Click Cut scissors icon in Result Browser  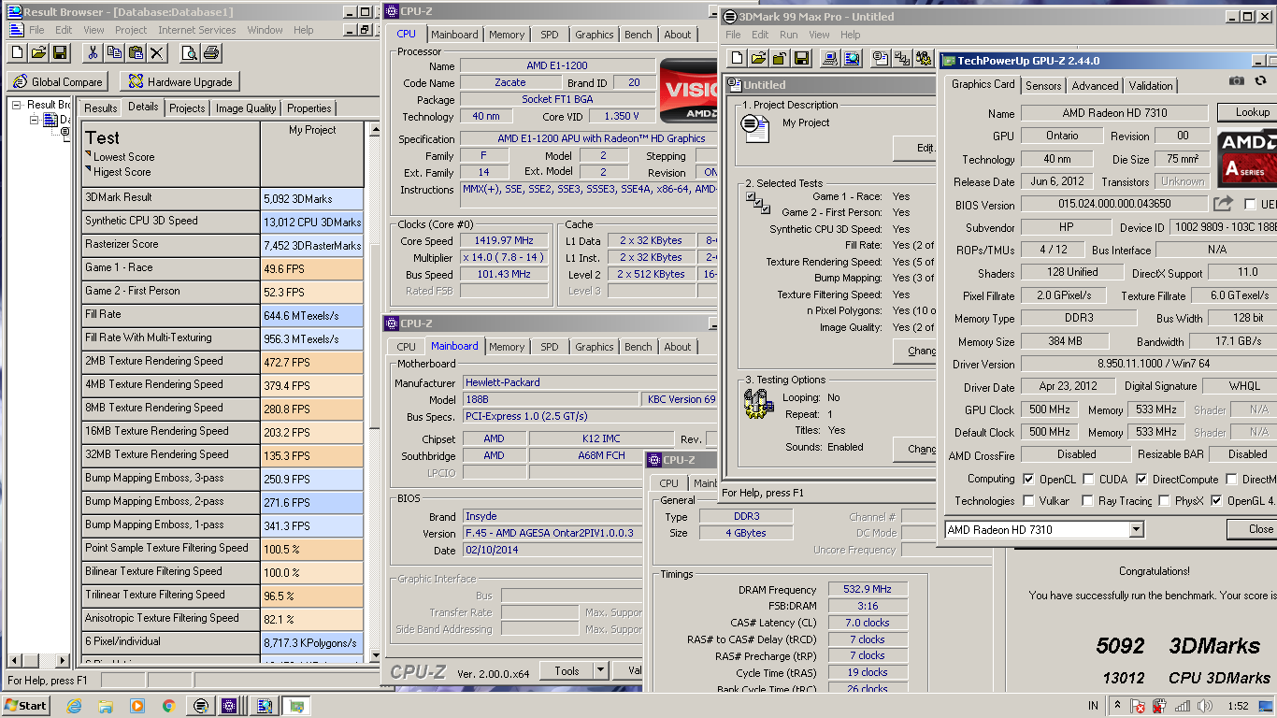[x=93, y=53]
